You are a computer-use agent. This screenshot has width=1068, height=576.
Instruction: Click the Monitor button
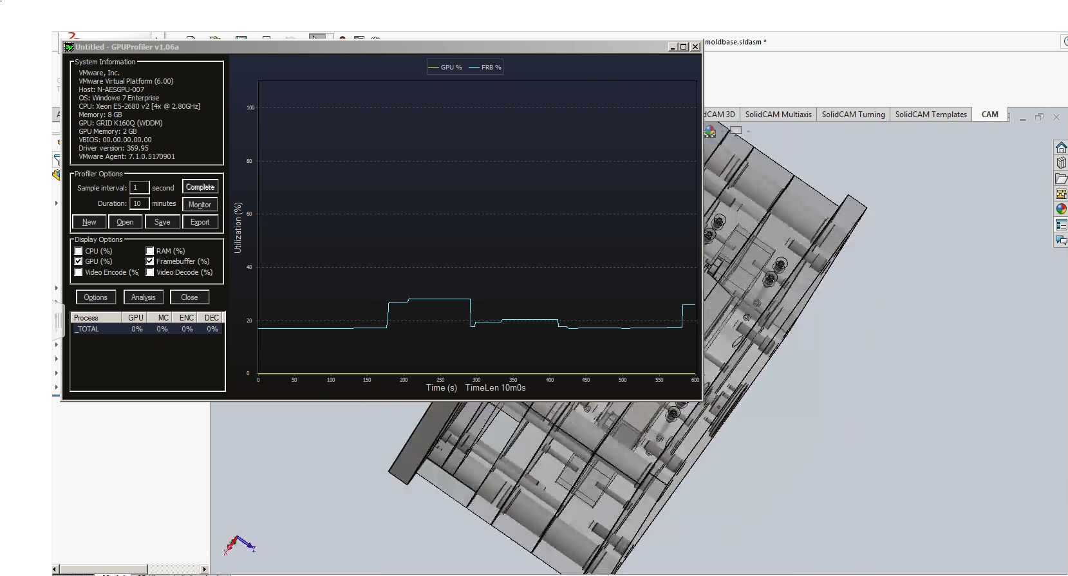200,205
